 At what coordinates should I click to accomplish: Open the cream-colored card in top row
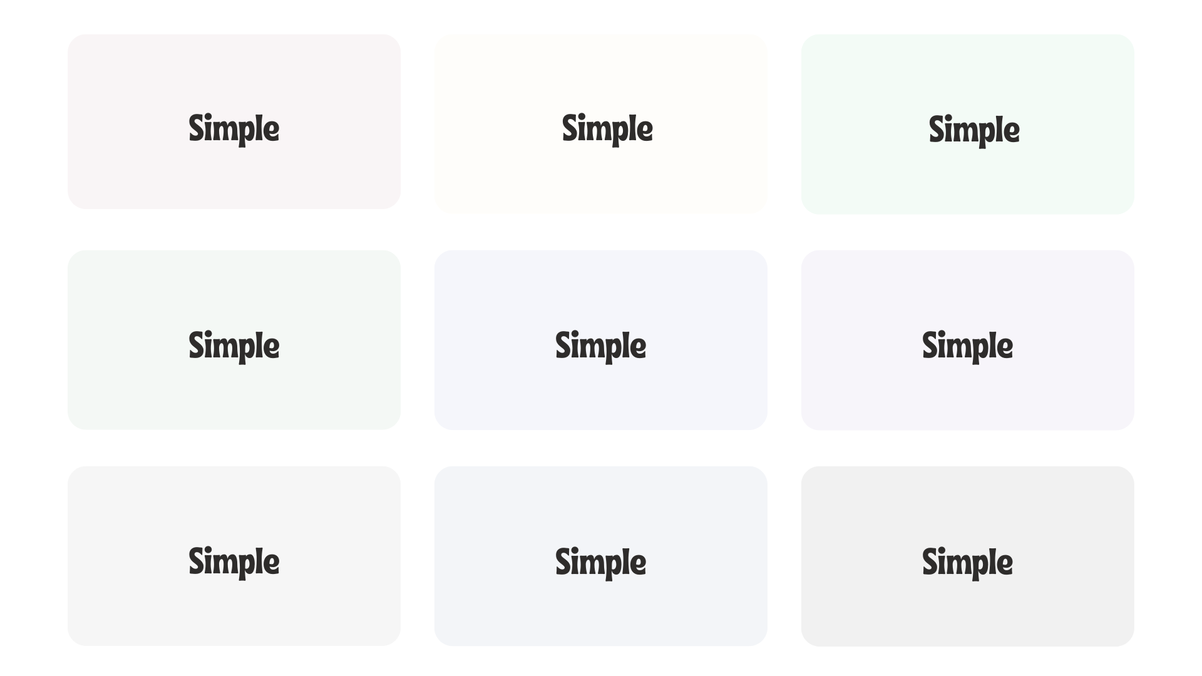pyautogui.click(x=601, y=124)
